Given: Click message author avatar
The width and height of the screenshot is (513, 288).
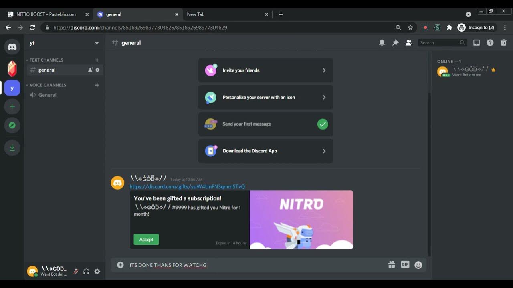Looking at the screenshot, I should click(x=117, y=183).
